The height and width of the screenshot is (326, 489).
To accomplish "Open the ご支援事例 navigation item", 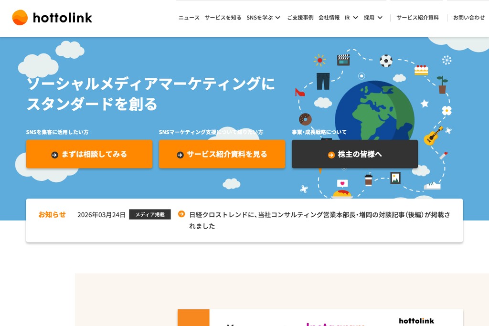I will pos(300,18).
